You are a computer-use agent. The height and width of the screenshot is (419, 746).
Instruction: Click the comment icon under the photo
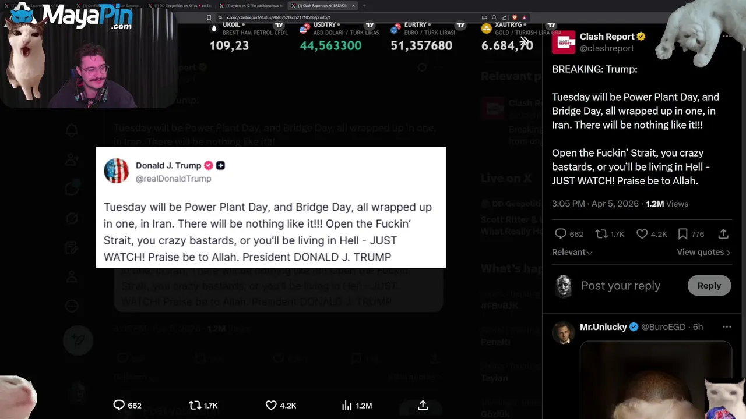tap(119, 405)
